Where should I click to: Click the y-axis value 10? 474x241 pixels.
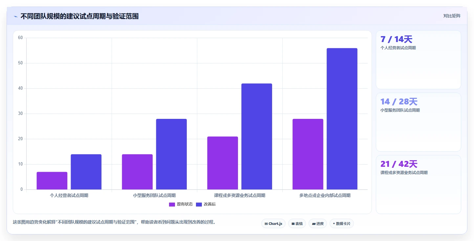pyautogui.click(x=20, y=164)
